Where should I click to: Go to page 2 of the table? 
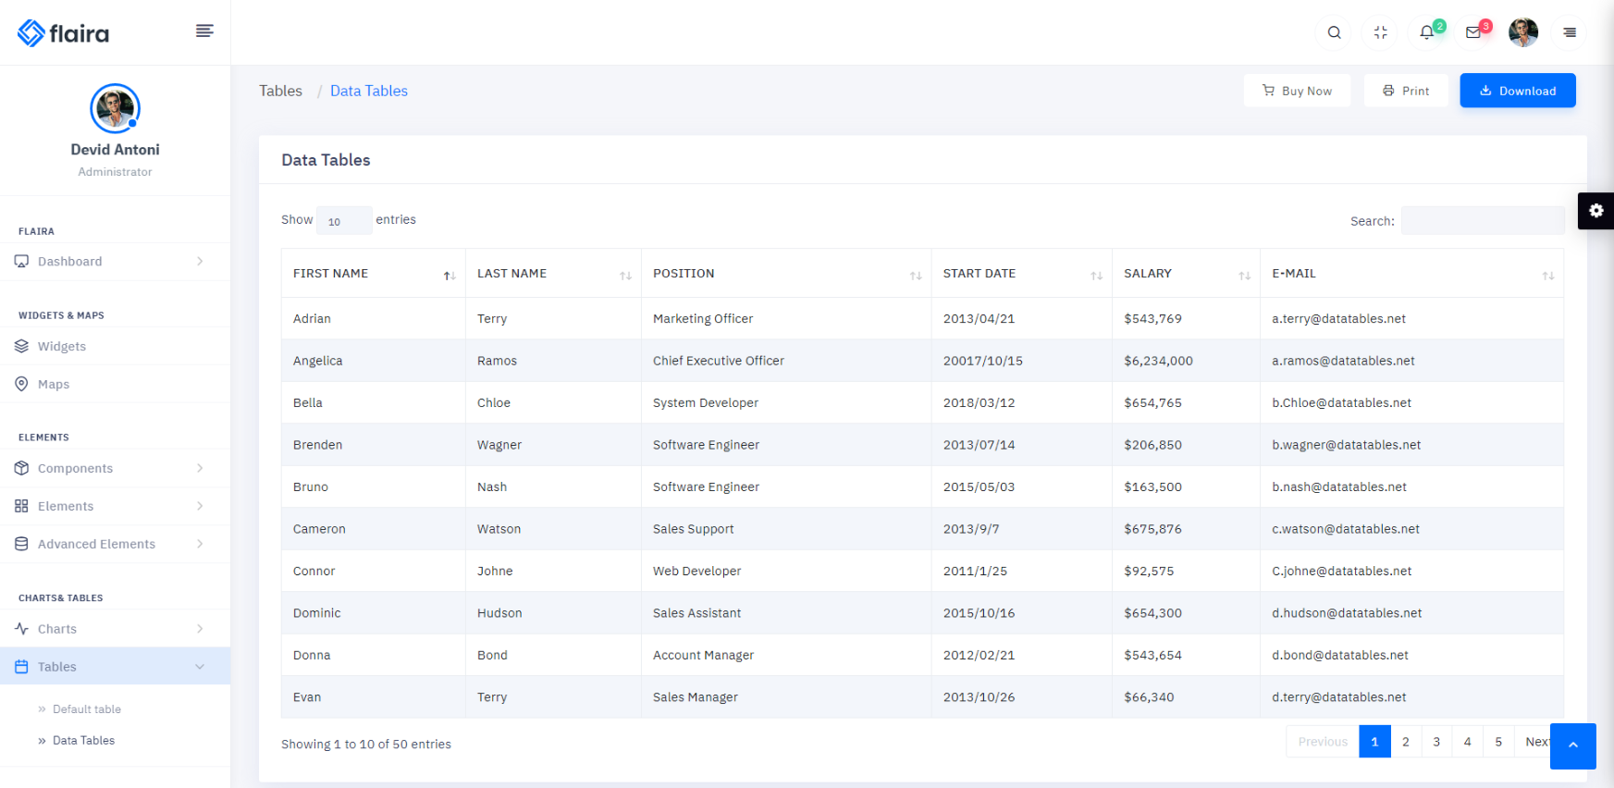click(1406, 742)
